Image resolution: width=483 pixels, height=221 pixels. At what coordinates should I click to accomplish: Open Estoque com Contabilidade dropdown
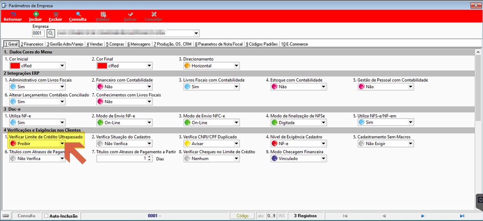coord(324,87)
